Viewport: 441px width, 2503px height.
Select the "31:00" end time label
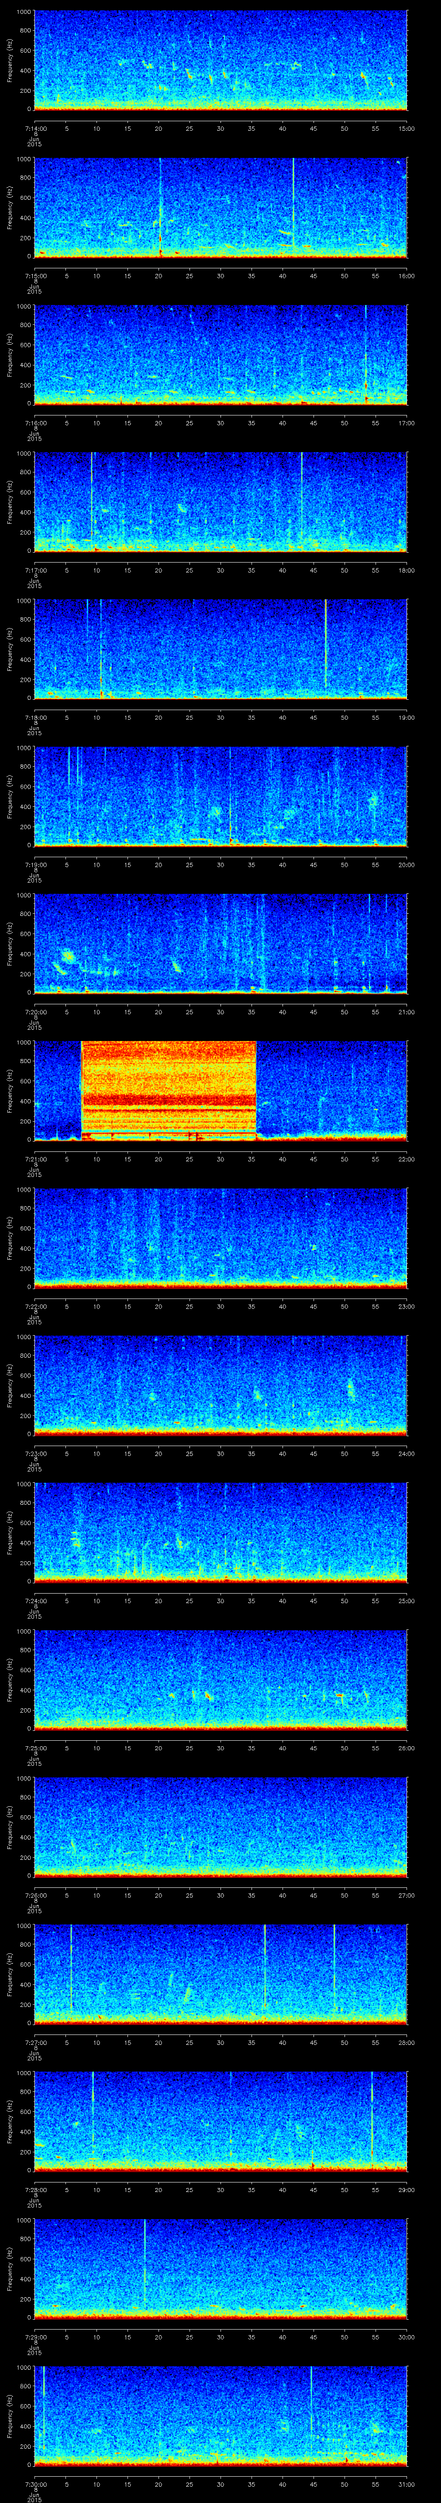406,2484
